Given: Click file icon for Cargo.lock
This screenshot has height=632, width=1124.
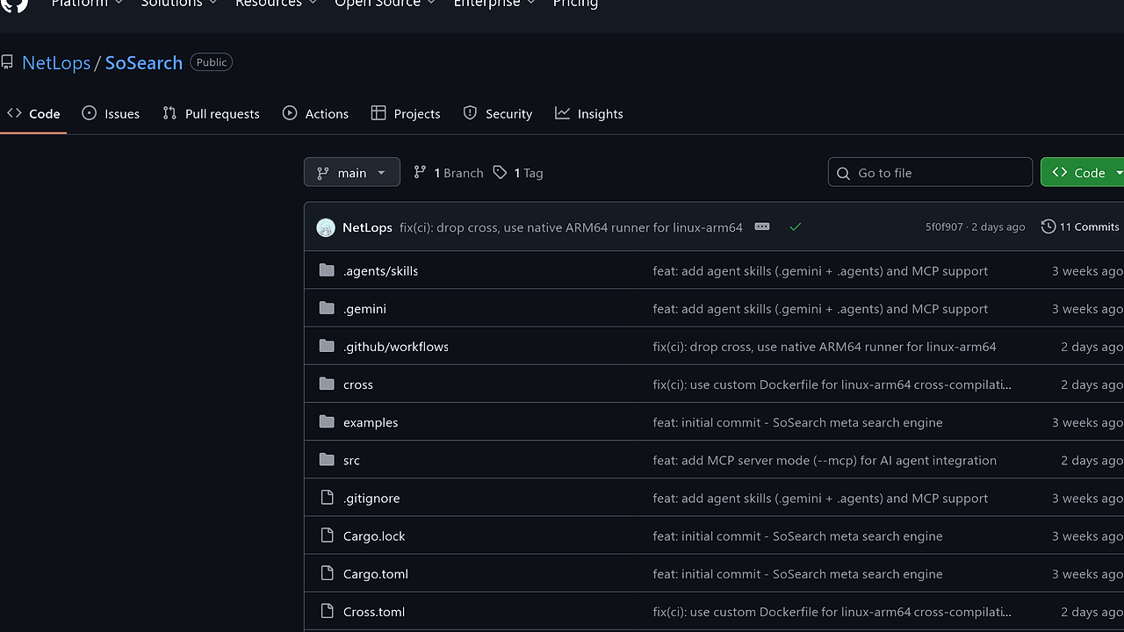Looking at the screenshot, I should [327, 535].
